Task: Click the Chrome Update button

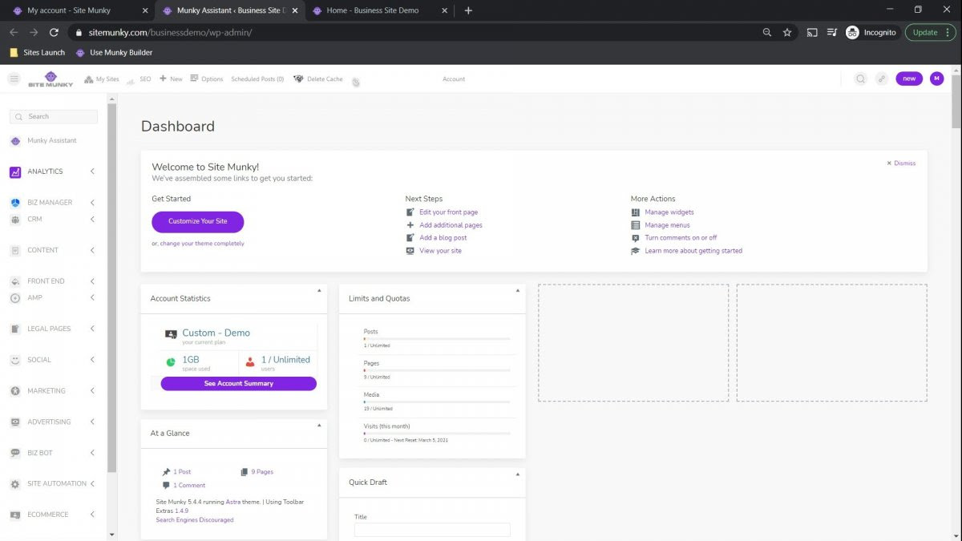Action: pos(931,32)
